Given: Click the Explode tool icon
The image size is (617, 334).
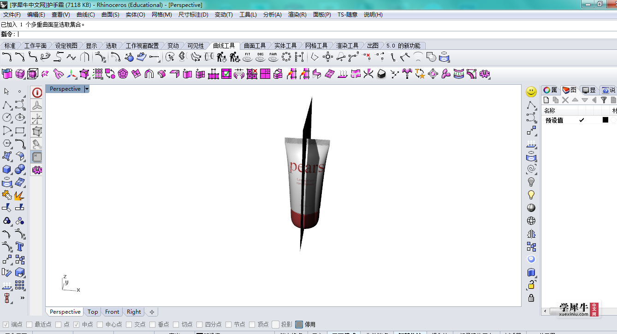Looking at the screenshot, I should click(x=20, y=195).
